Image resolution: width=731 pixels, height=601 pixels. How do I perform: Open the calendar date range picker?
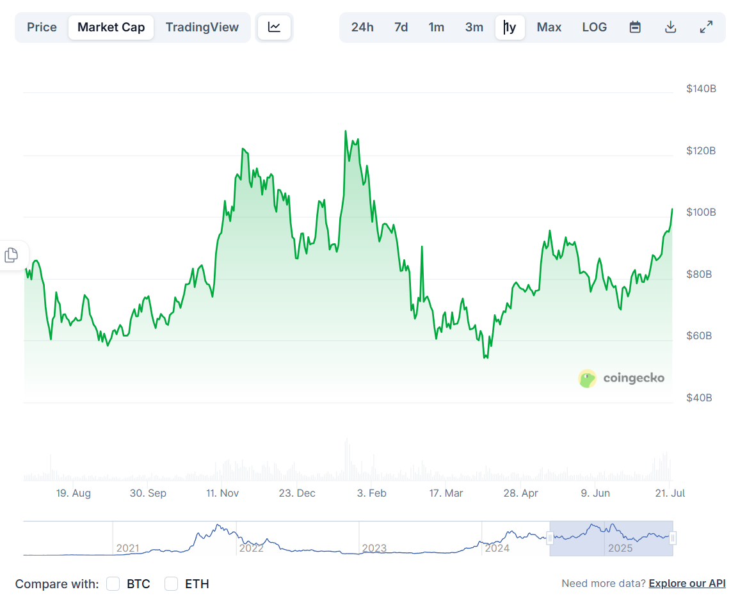pos(635,28)
